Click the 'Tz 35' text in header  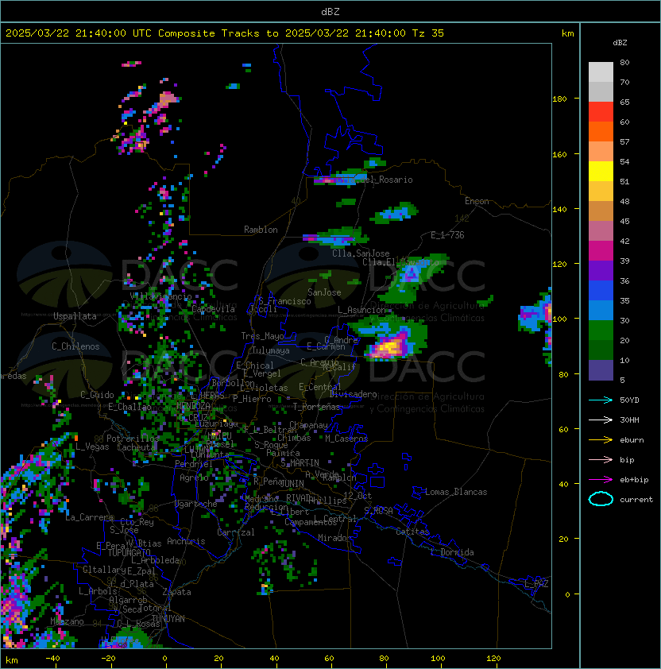pyautogui.click(x=428, y=33)
